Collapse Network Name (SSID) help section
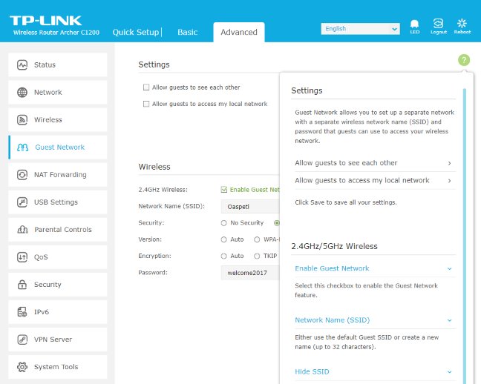The width and height of the screenshot is (481, 384). [375, 320]
